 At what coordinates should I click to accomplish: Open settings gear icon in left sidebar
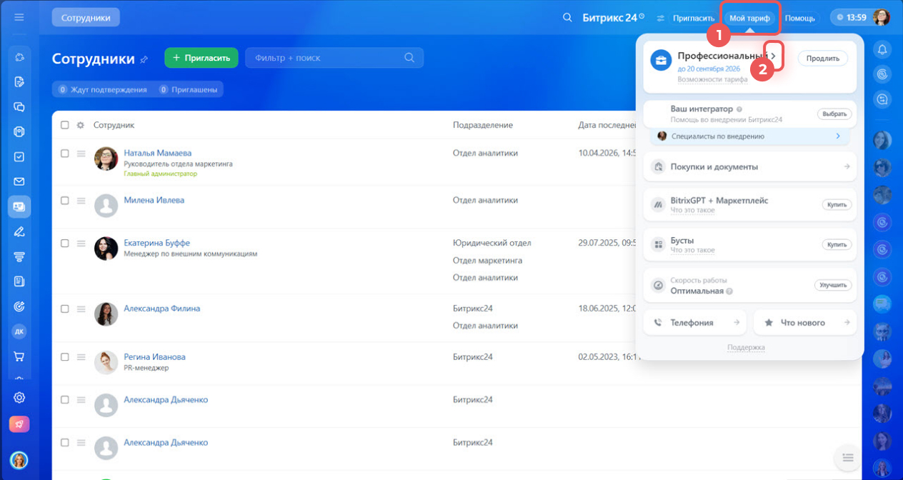19,398
